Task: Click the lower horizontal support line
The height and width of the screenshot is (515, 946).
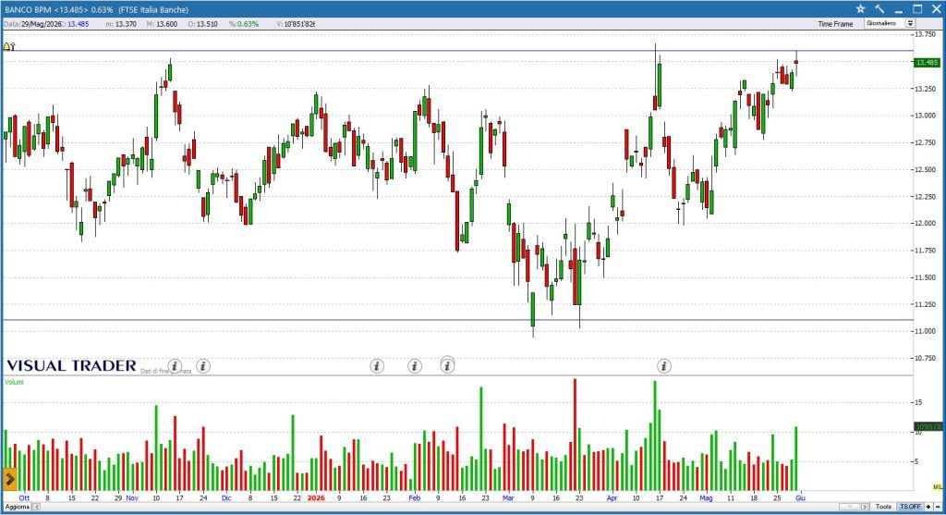Action: tap(458, 320)
